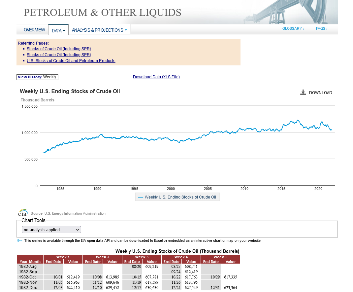The height and width of the screenshot is (292, 353).
Task: Click the 2020 x-axis label
Action: coord(318,189)
